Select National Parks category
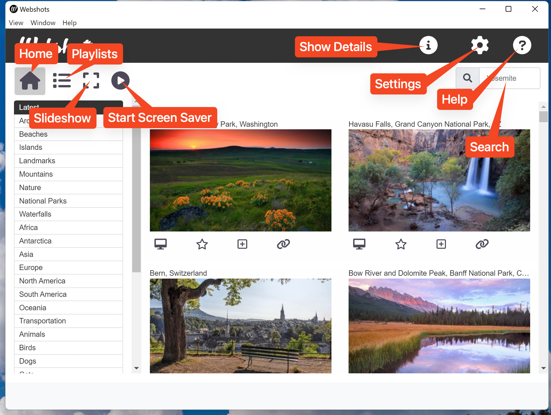Image resolution: width=551 pixels, height=415 pixels. pos(43,201)
